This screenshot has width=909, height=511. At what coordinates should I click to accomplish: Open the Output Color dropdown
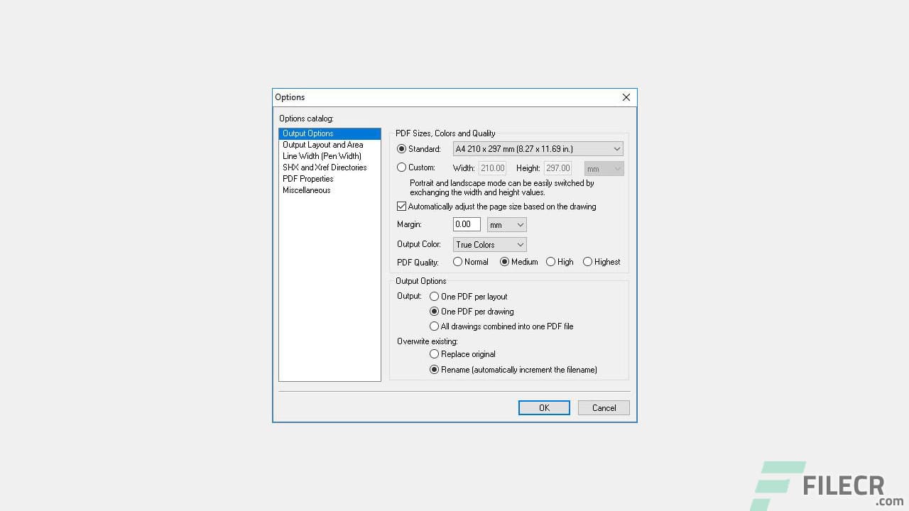click(x=521, y=244)
